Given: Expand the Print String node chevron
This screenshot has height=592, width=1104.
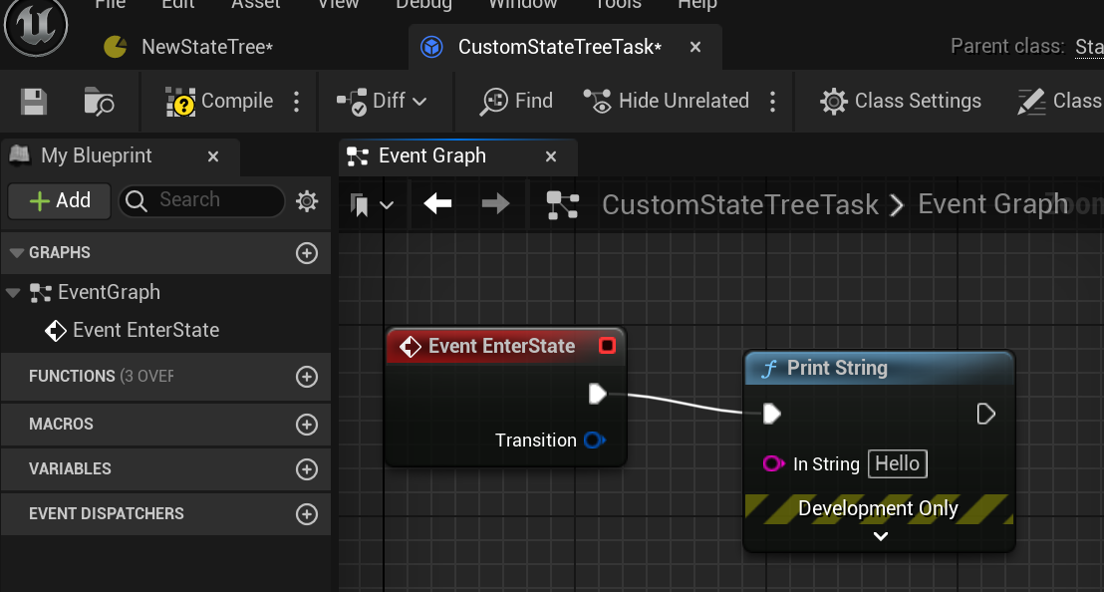Looking at the screenshot, I should [880, 536].
